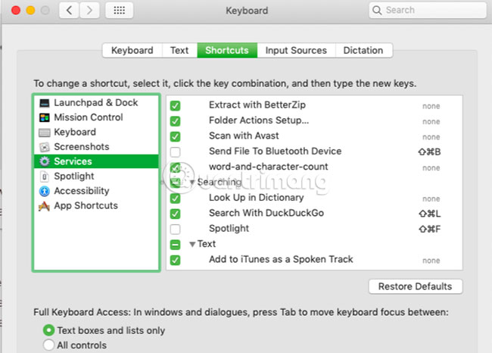
Task: Go back with the left arrow
Action: [x=69, y=11]
